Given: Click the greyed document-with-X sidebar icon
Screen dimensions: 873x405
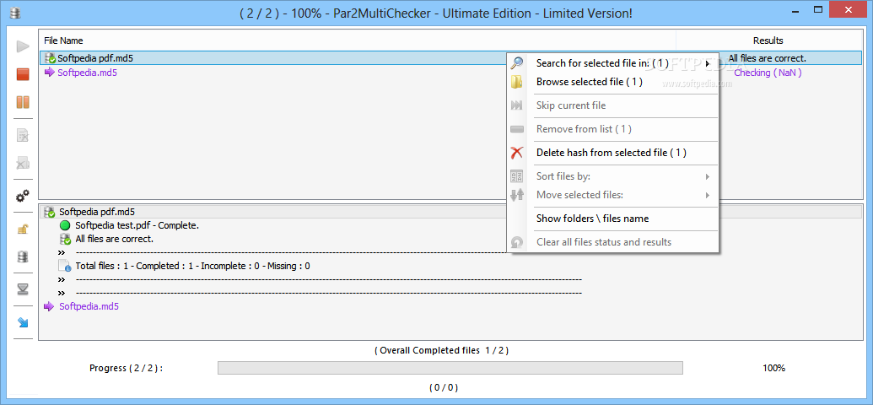Looking at the screenshot, I should [x=23, y=135].
